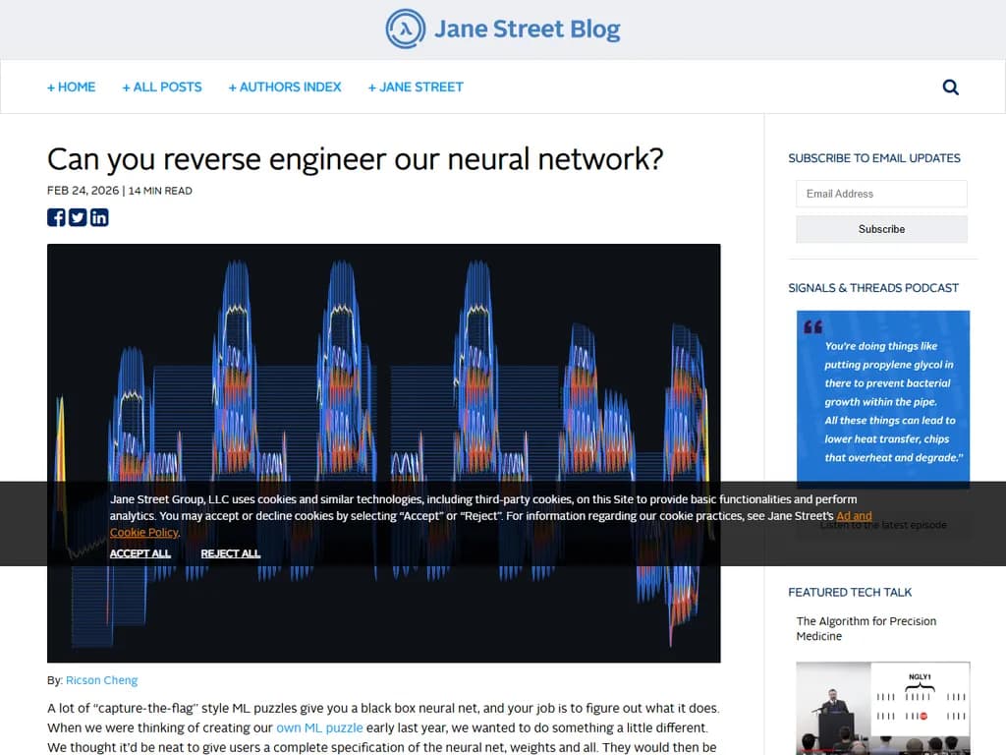Visit the Jane Street nav link
1006x755 pixels.
pos(416,87)
